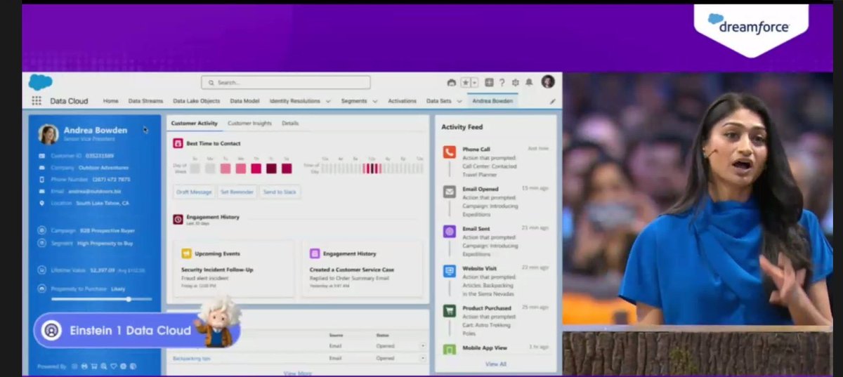Image resolution: width=843 pixels, height=377 pixels.
Task: Open the user profile avatar in header
Action: click(x=548, y=82)
